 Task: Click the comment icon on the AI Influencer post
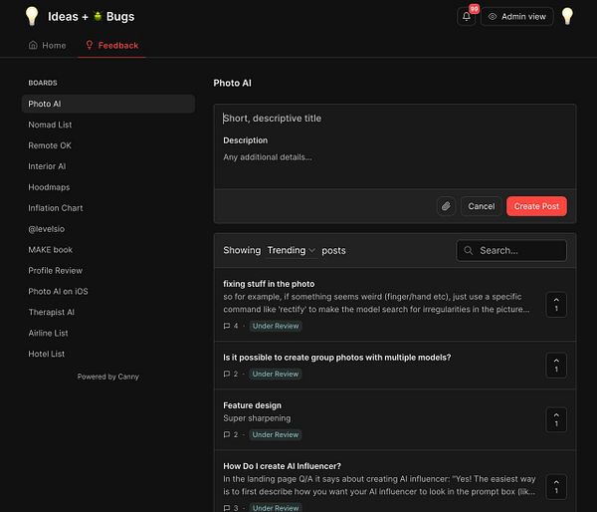point(227,508)
